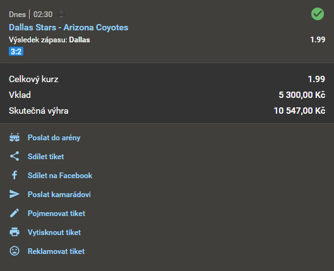Click the sad face complaint icon
This screenshot has width=334, height=271.
(15, 251)
